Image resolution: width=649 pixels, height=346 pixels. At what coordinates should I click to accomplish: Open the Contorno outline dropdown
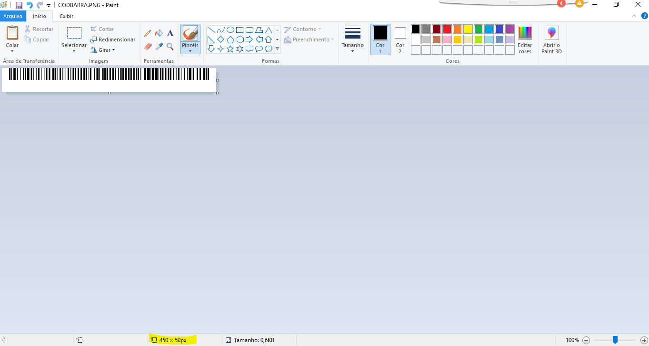303,29
